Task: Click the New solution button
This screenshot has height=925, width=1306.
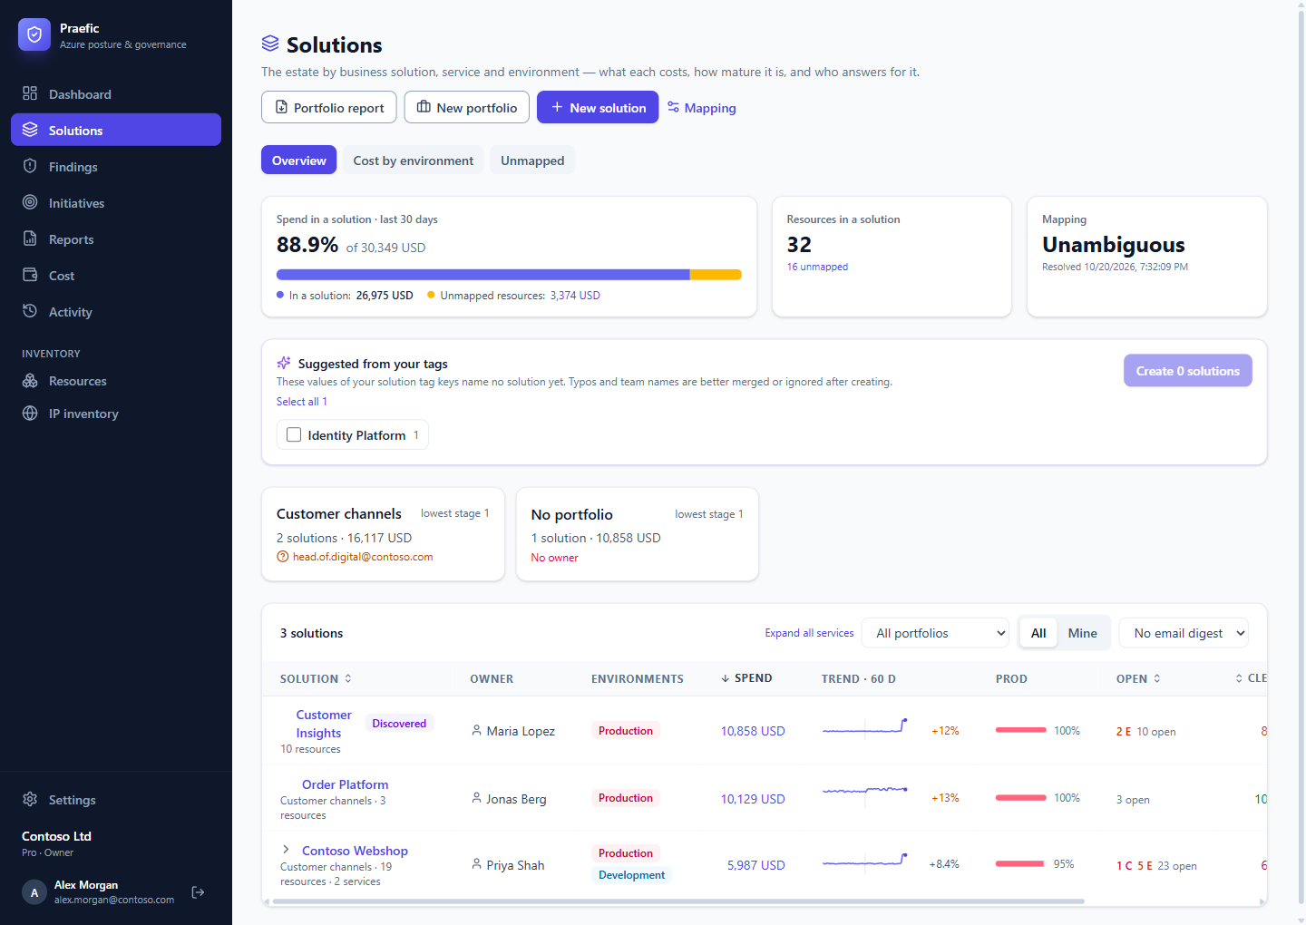Action: click(x=598, y=107)
